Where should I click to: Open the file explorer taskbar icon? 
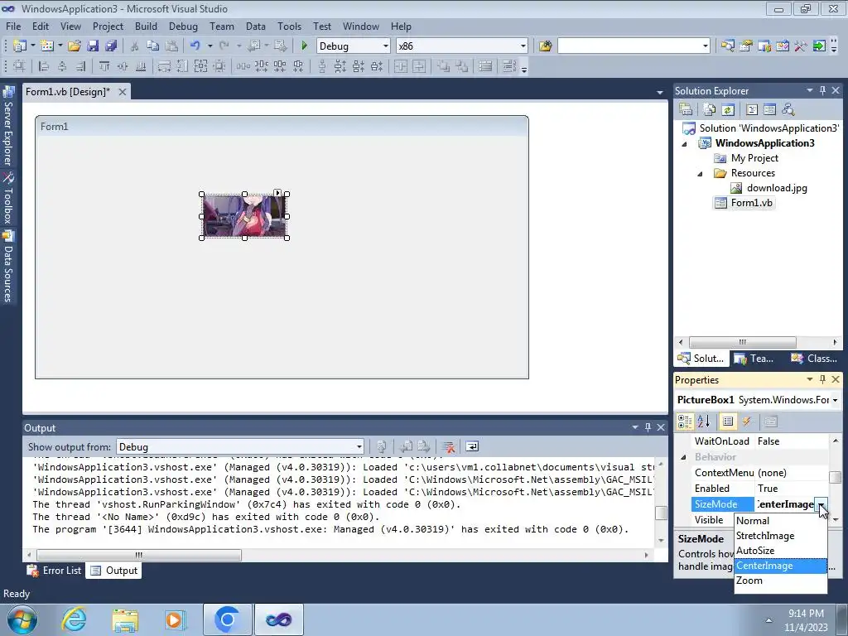pyautogui.click(x=125, y=619)
